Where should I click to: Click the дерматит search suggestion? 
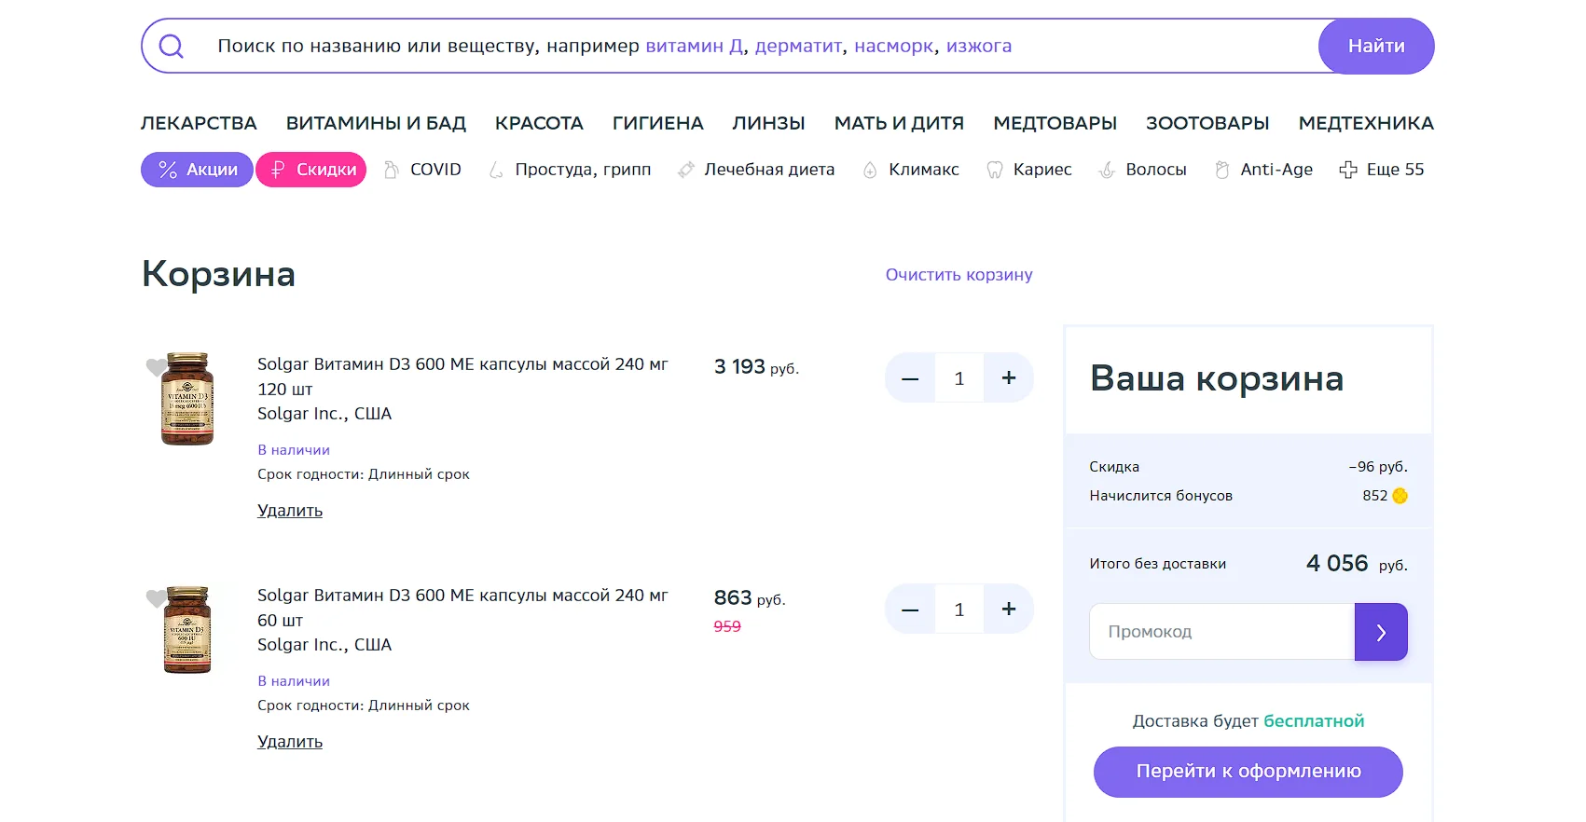pos(798,46)
